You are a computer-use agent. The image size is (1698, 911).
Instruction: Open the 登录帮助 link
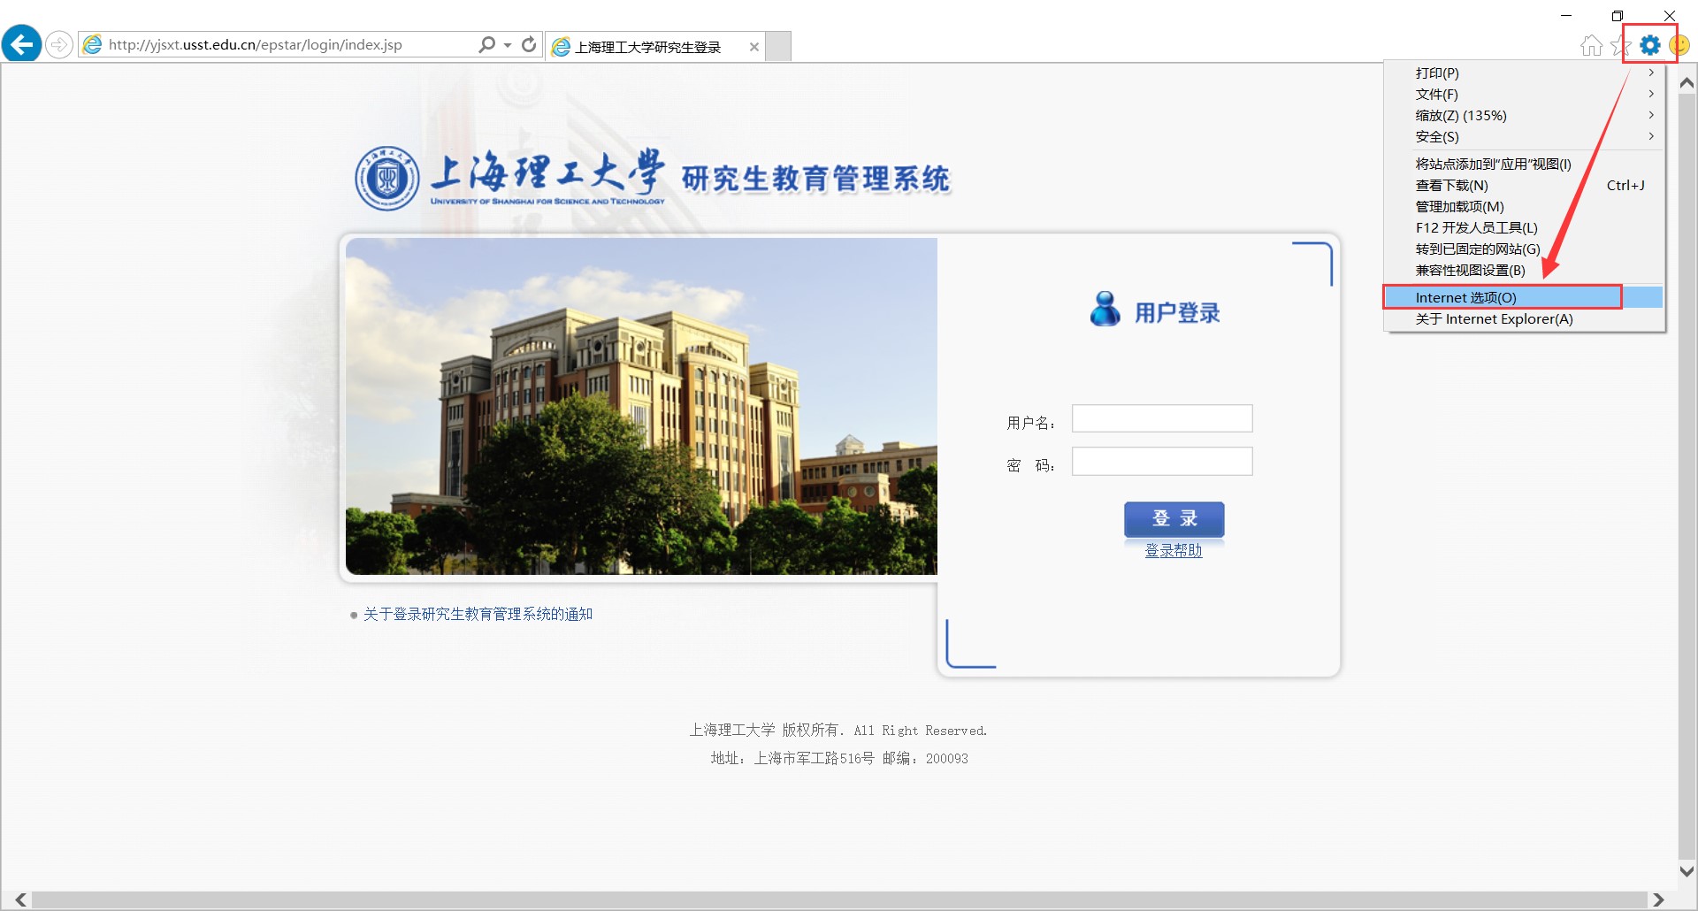[1174, 550]
